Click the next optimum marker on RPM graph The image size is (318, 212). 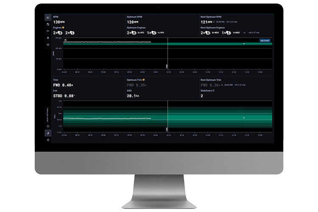click(244, 43)
